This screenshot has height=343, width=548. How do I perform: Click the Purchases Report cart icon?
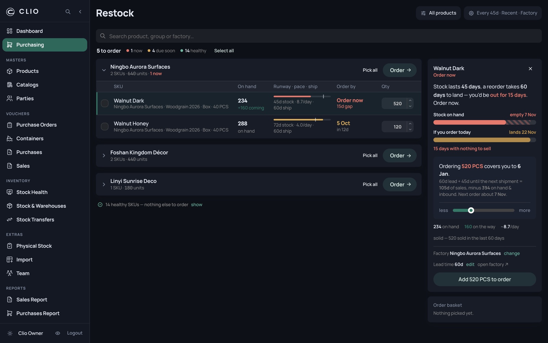[10, 313]
